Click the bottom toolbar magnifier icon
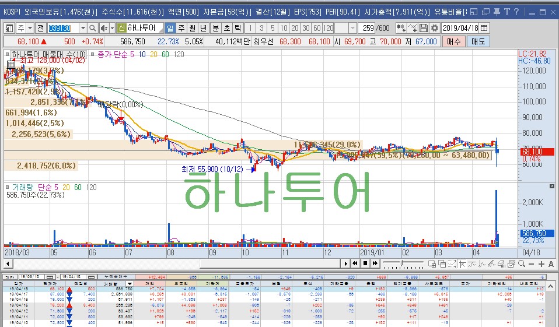 point(522,263)
